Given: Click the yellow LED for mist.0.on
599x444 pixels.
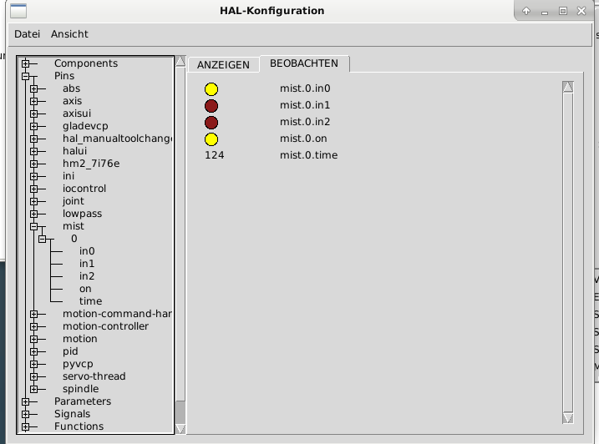Looking at the screenshot, I should [211, 139].
